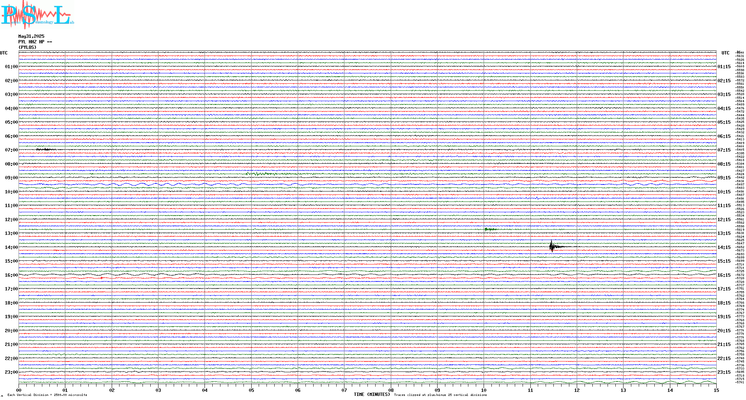Click the Traces clipped at plus/minus 25 note

pyautogui.click(x=441, y=395)
